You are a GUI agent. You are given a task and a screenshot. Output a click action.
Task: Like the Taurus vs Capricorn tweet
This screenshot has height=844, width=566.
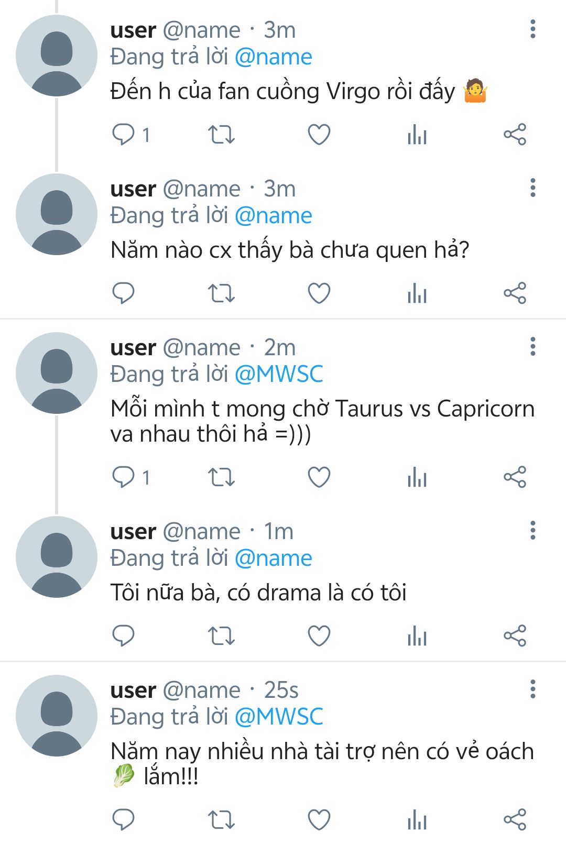pyautogui.click(x=319, y=477)
